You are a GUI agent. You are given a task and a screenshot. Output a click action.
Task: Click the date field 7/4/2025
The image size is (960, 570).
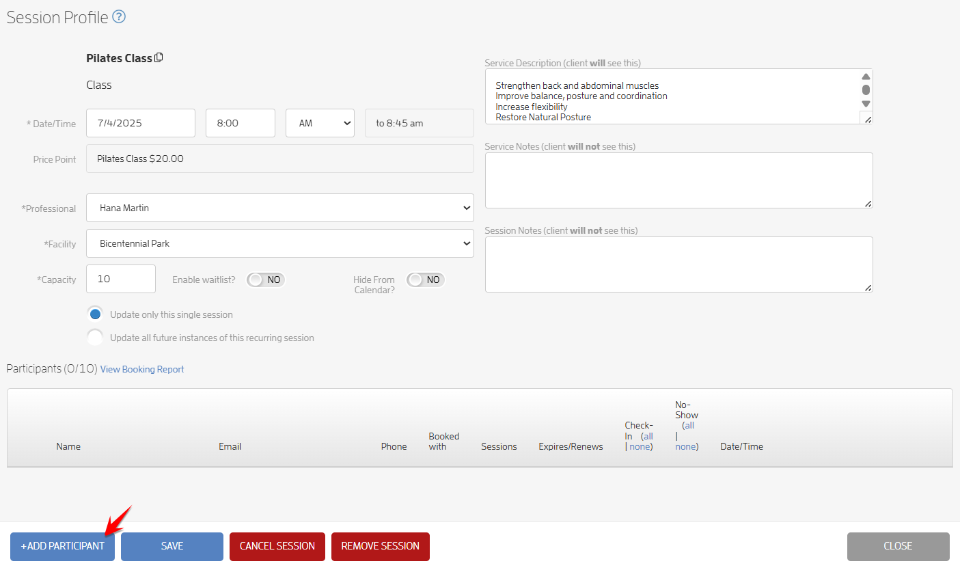(141, 123)
